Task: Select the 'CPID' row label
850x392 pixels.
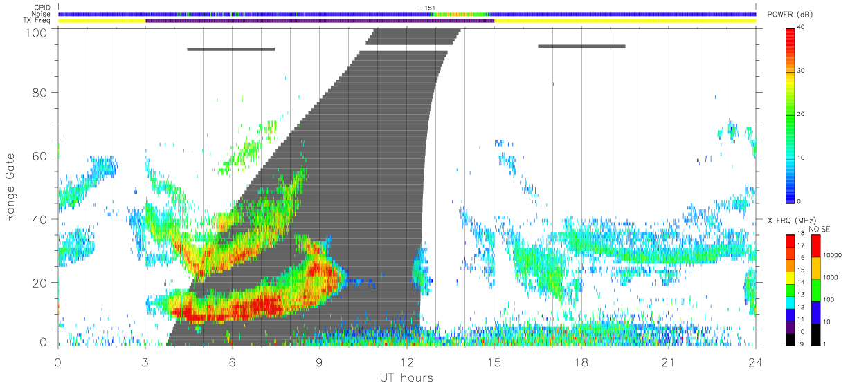Action: click(42, 8)
